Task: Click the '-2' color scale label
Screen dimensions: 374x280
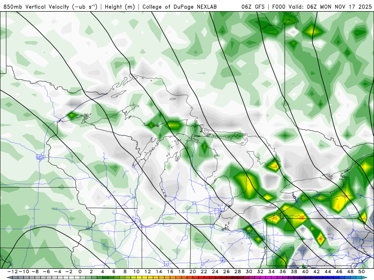Action: click(x=68, y=272)
